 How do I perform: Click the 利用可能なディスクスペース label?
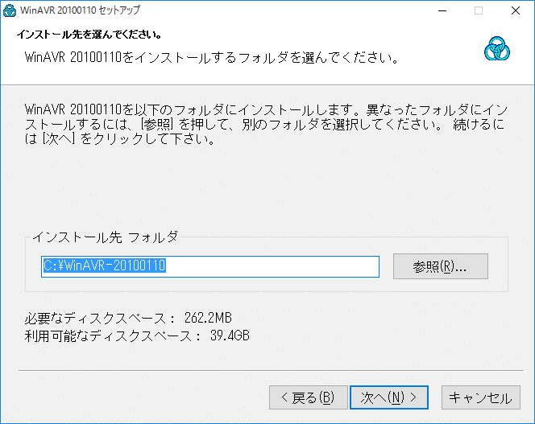[113, 336]
